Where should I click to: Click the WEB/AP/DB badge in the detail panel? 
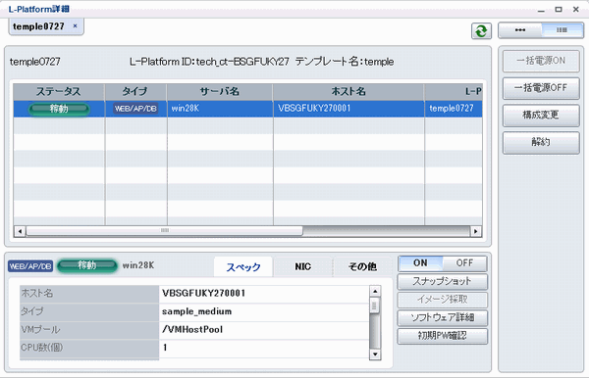click(30, 266)
